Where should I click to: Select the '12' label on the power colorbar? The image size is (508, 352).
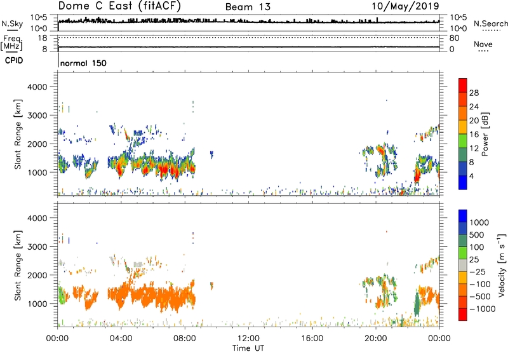474,149
